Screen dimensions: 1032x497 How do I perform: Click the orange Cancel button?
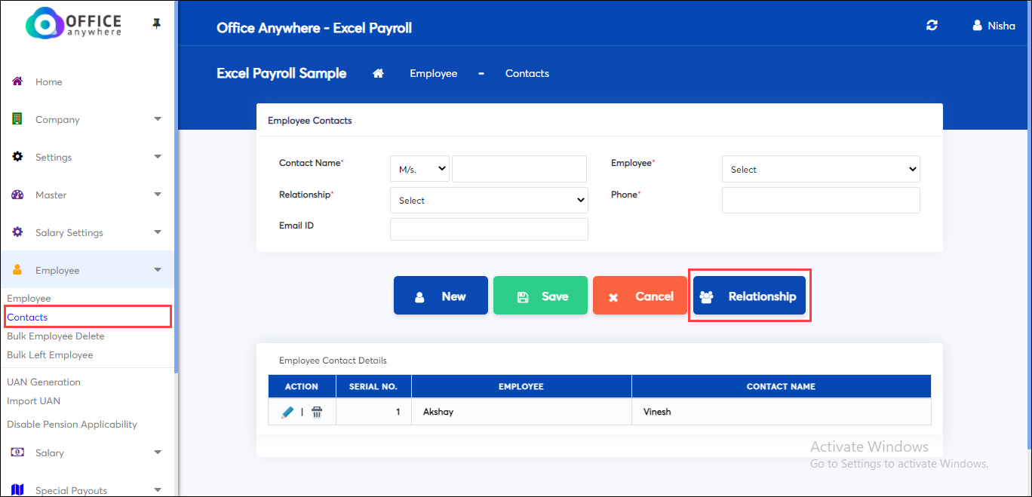coord(640,296)
